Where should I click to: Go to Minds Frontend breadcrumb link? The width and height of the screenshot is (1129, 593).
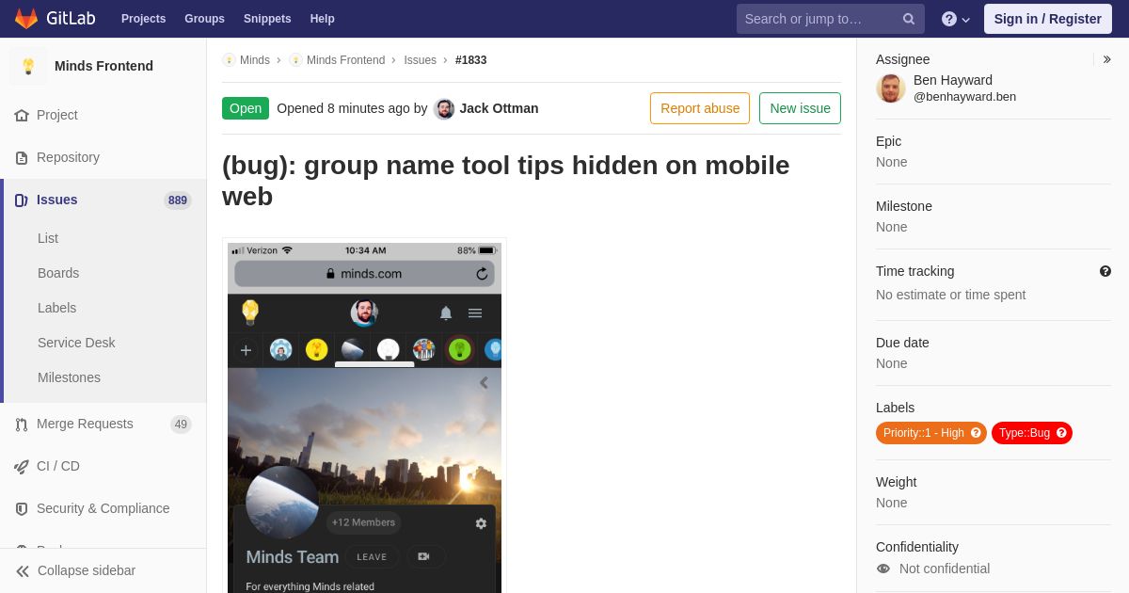[345, 60]
